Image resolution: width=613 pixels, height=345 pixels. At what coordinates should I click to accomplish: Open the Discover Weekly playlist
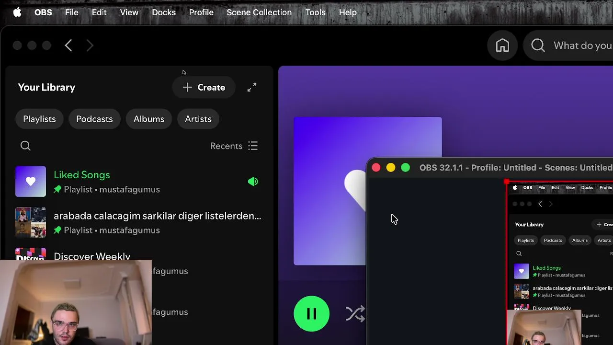(x=92, y=256)
